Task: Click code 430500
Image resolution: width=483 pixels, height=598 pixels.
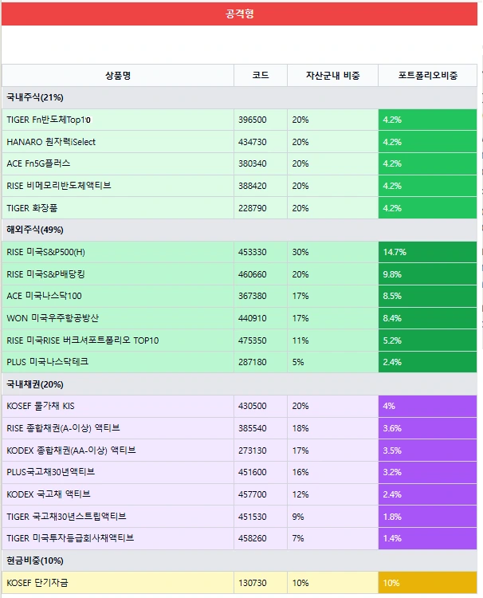Action: [253, 406]
